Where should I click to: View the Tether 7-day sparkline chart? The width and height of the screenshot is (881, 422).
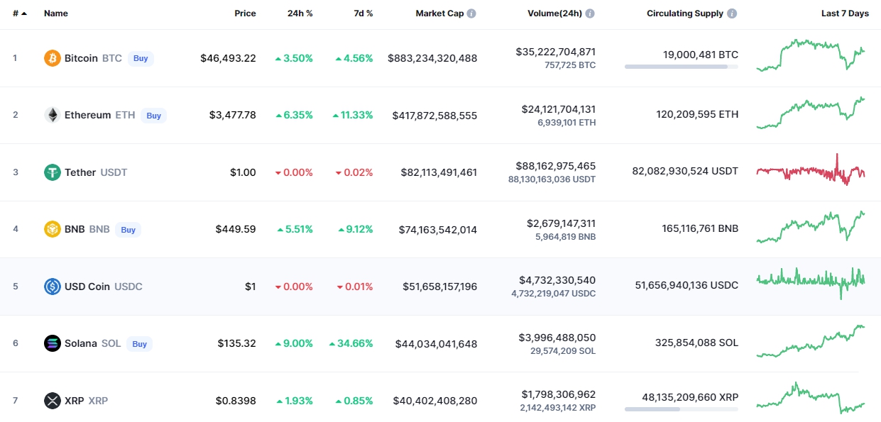[811, 171]
